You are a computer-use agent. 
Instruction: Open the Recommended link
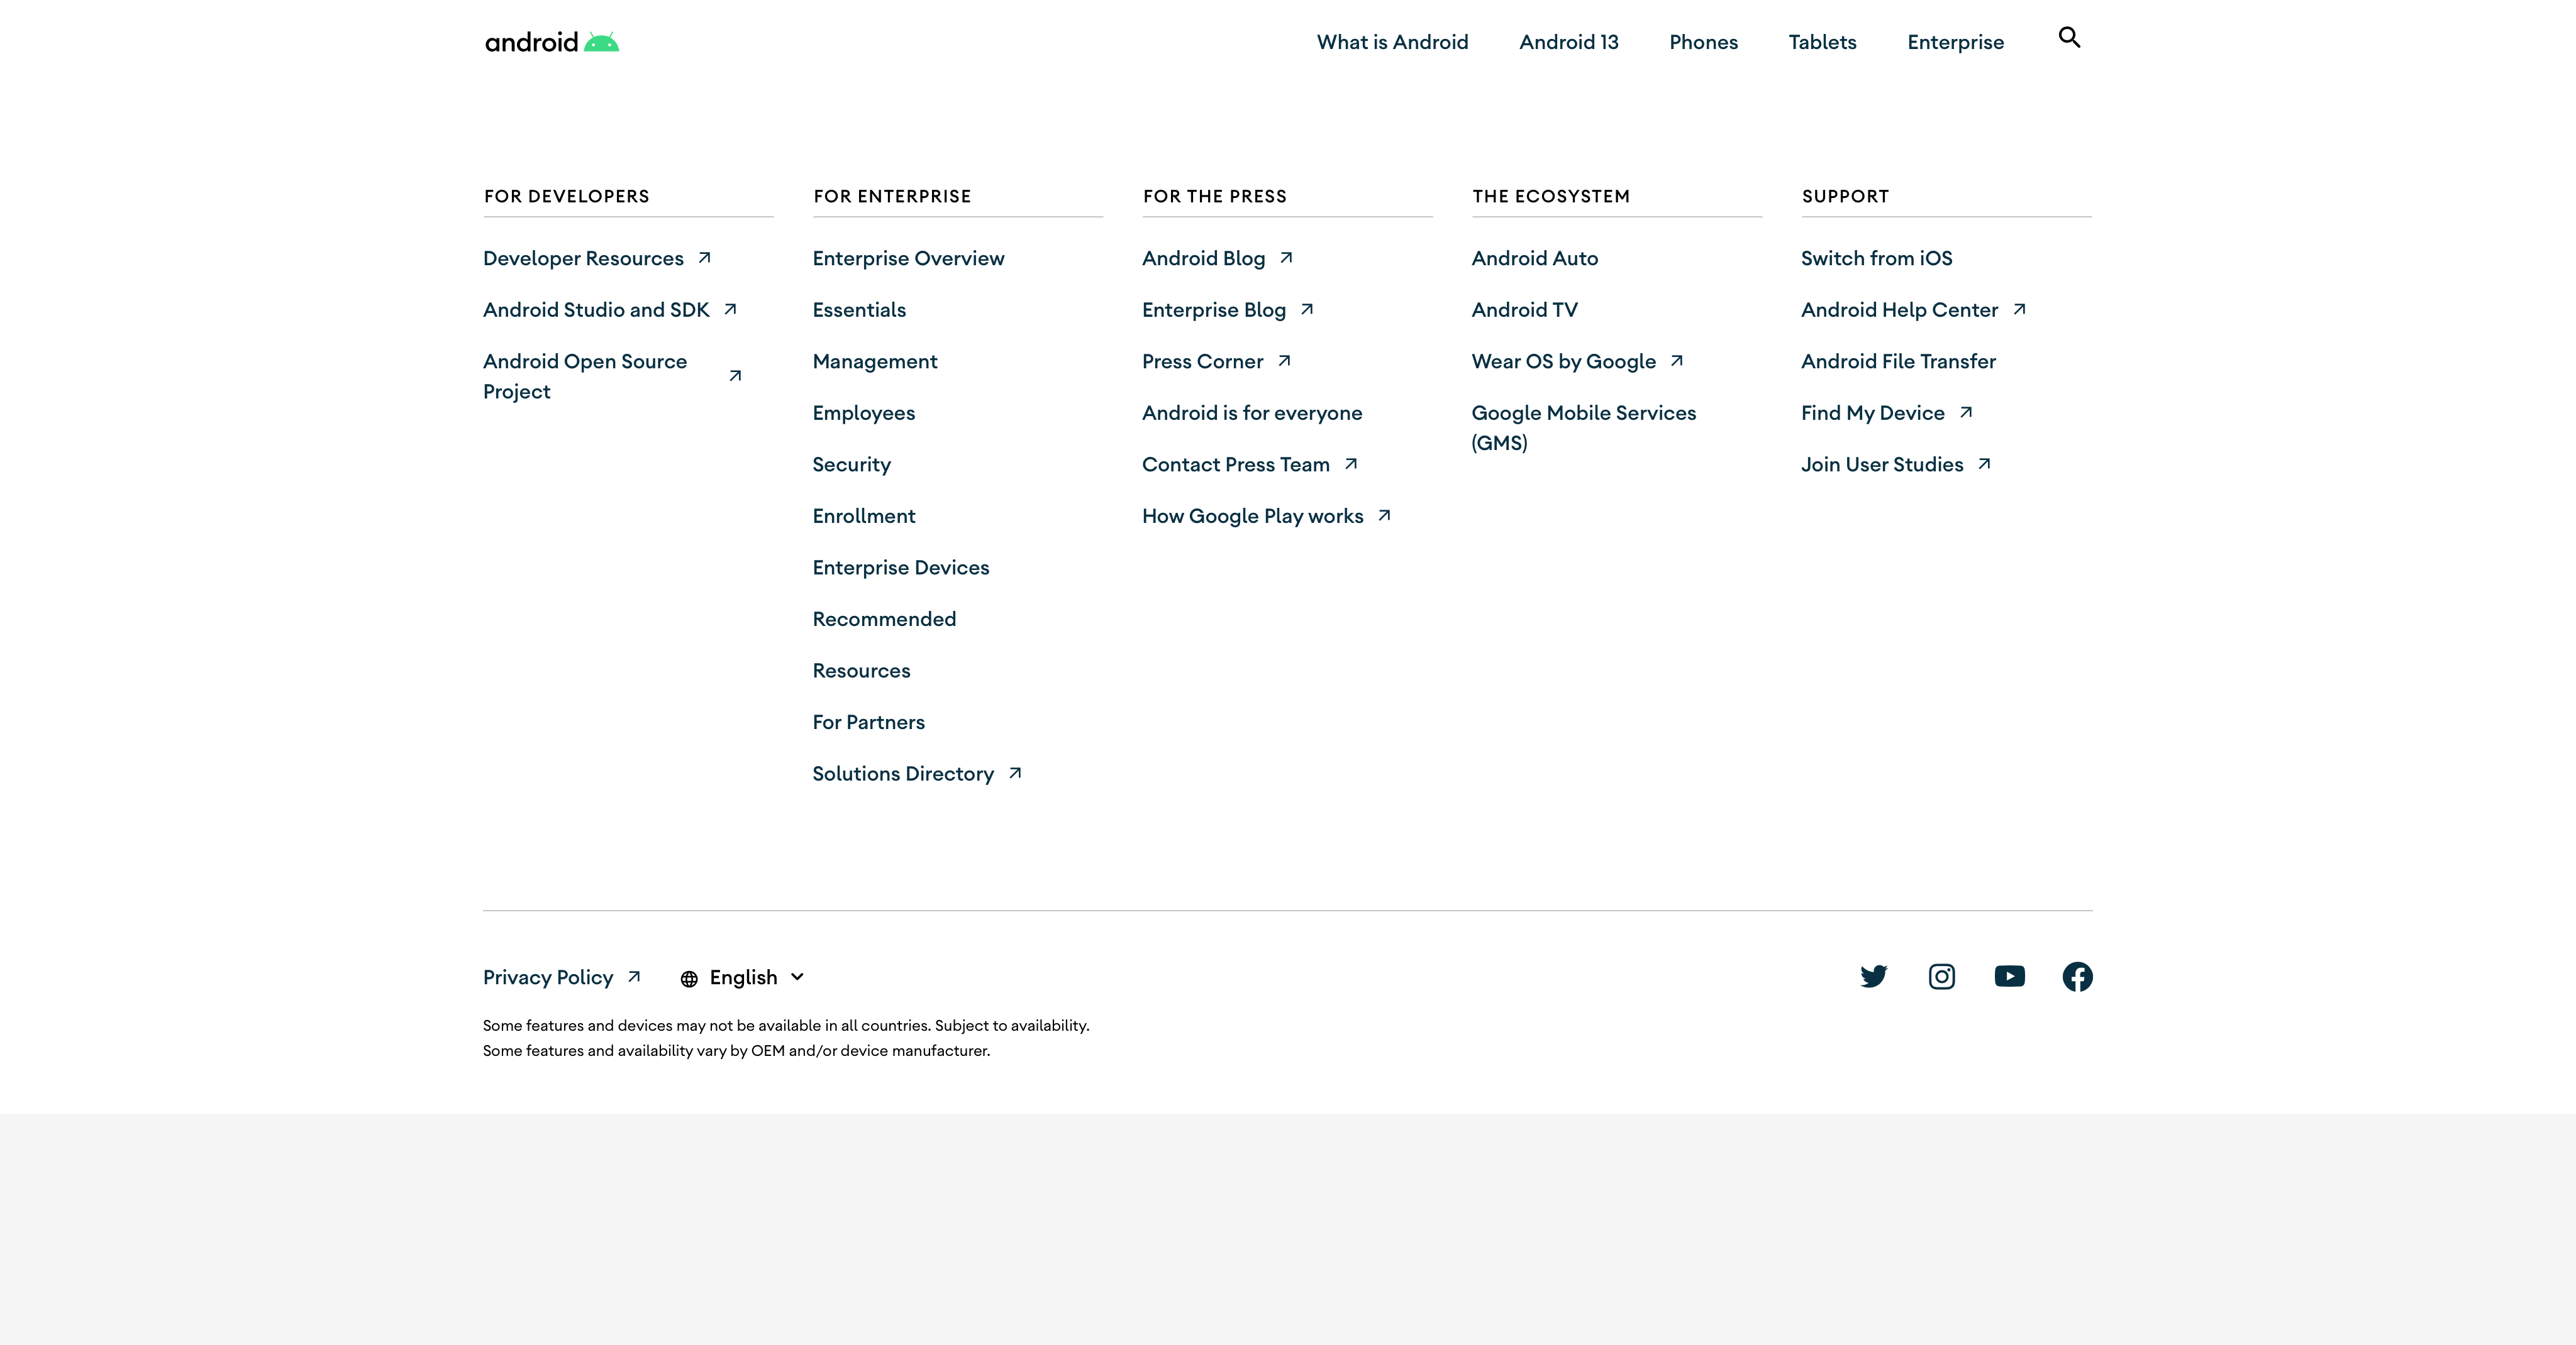tap(884, 618)
